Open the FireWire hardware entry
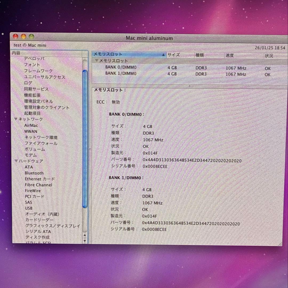This screenshot has width=288, height=288. [x=33, y=191]
